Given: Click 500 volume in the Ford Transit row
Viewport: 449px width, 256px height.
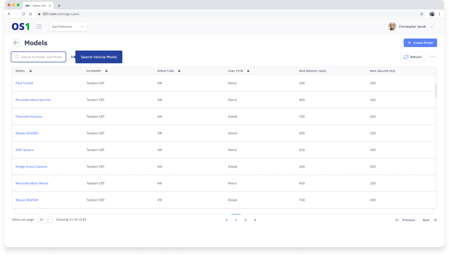Looking at the screenshot, I should tap(373, 83).
